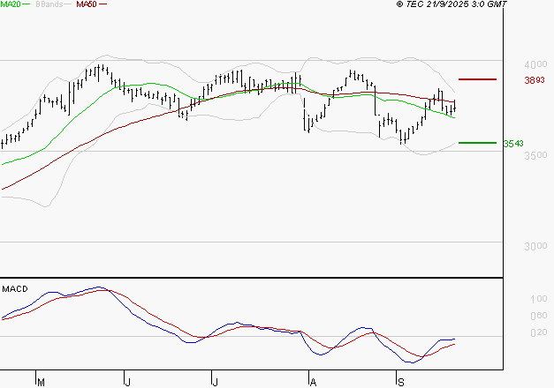The width and height of the screenshot is (554, 388).
Task: Select the green MA20 legend line swatch
Action: coord(28,5)
